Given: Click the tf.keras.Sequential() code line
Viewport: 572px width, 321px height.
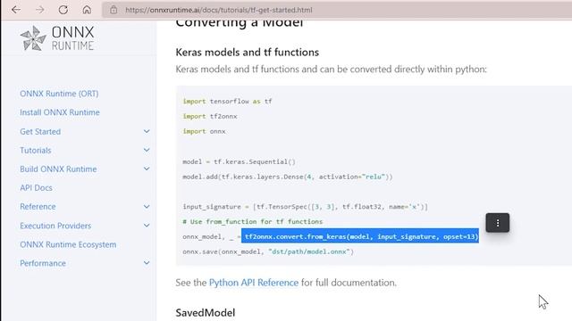Looking at the screenshot, I should (239, 161).
